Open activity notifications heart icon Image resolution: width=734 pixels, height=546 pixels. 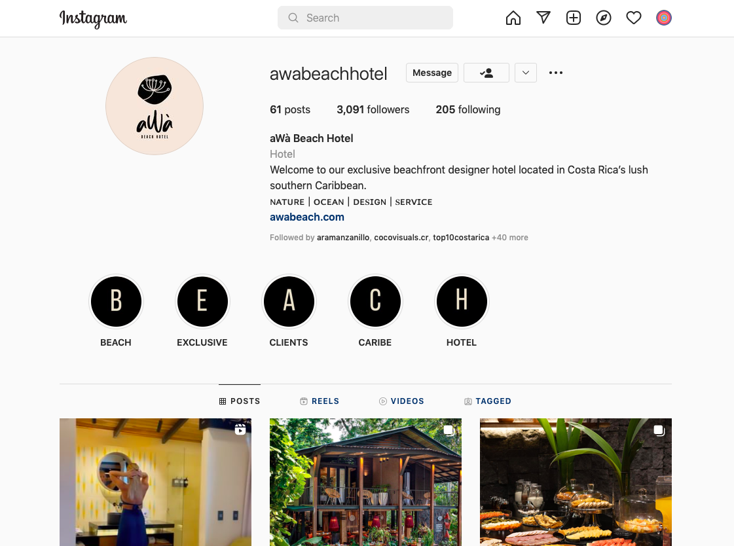(x=633, y=18)
